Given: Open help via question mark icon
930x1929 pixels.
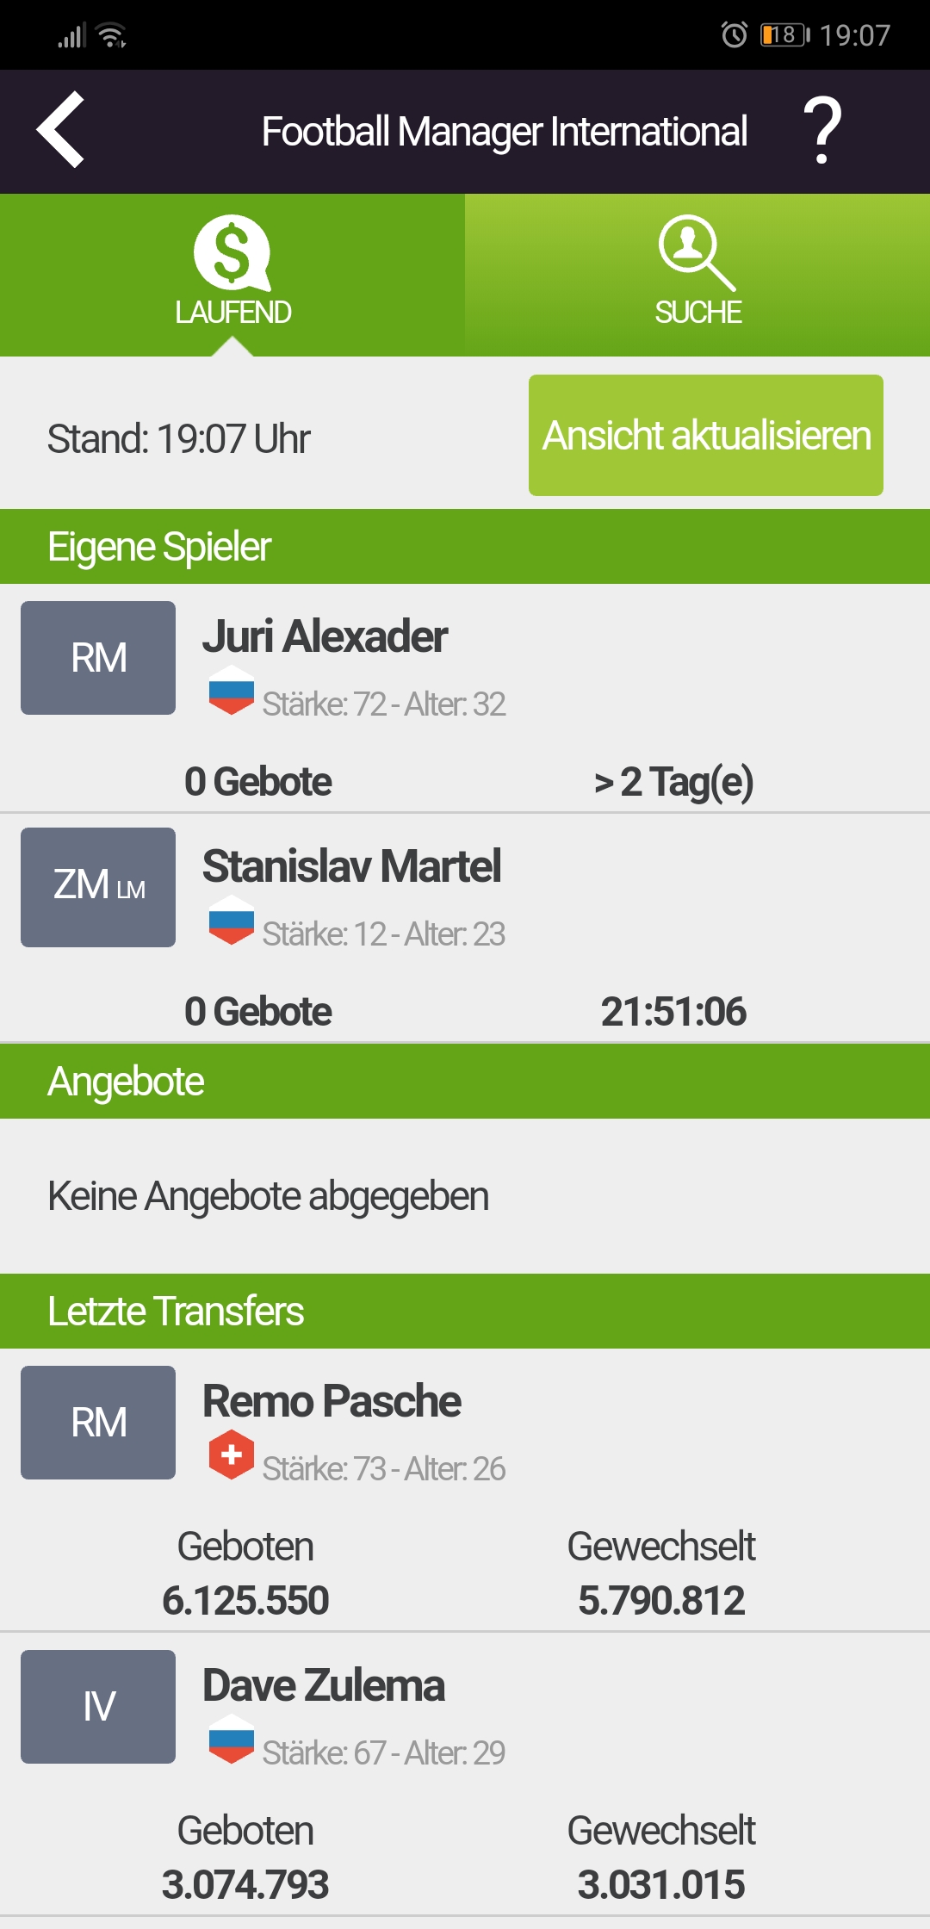Looking at the screenshot, I should (822, 130).
